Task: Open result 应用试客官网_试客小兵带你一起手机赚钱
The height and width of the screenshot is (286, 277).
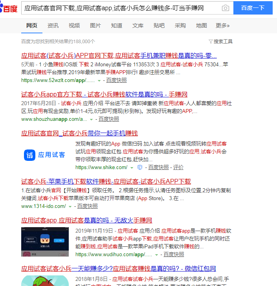Action: [x=79, y=133]
